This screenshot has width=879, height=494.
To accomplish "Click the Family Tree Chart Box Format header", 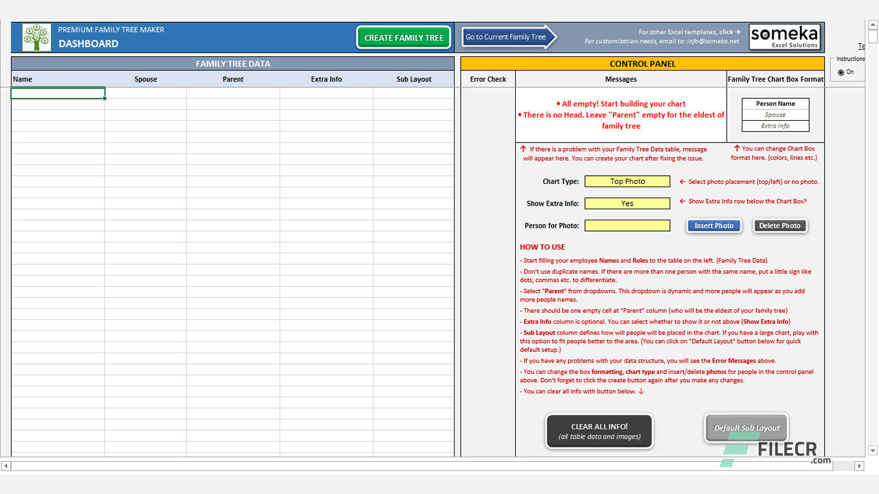I will (x=775, y=79).
